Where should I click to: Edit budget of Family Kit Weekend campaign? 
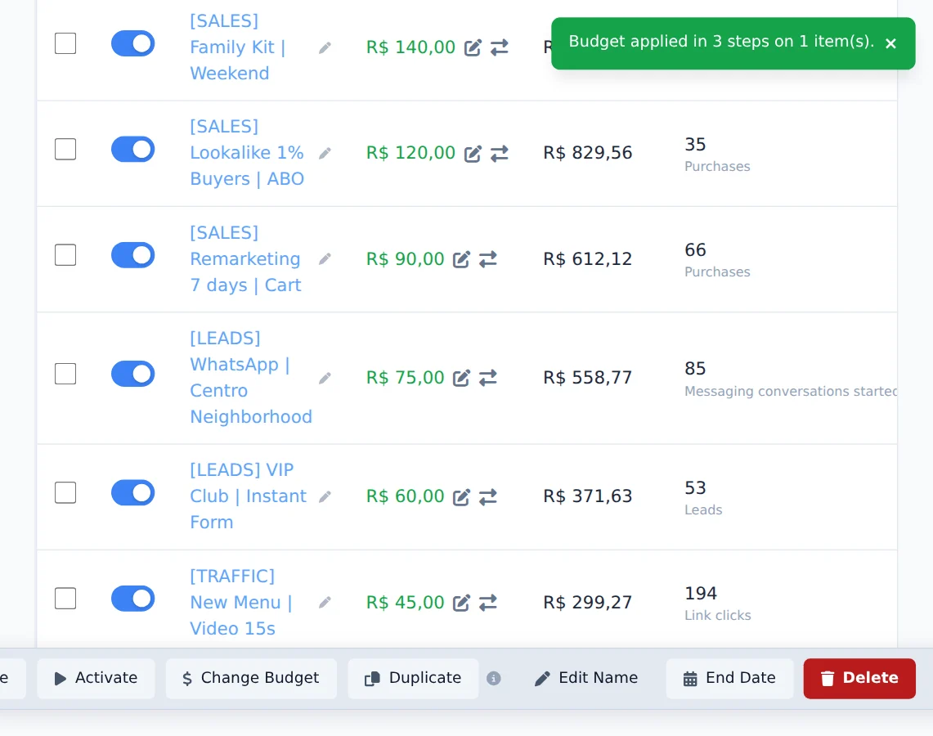pyautogui.click(x=473, y=47)
